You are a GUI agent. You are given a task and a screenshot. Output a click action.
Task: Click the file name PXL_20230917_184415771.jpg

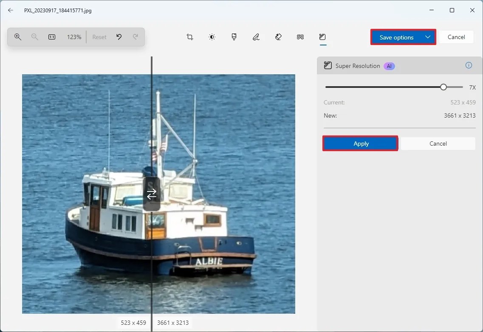(x=58, y=11)
